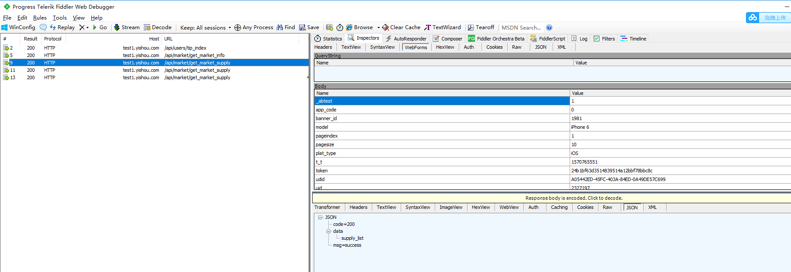Click the WinConfig Windows logo icon

tap(4, 27)
